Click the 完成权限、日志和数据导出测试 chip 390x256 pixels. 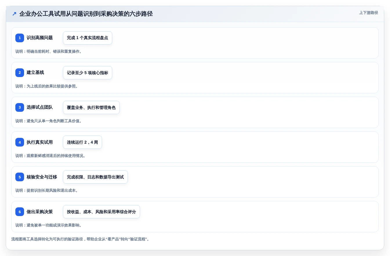pyautogui.click(x=95, y=177)
